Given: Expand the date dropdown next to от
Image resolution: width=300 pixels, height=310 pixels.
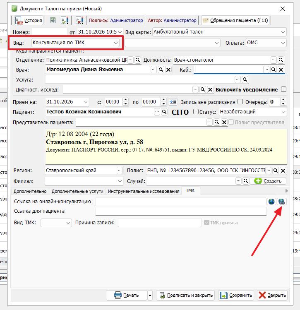Looking at the screenshot, I should 120,32.
